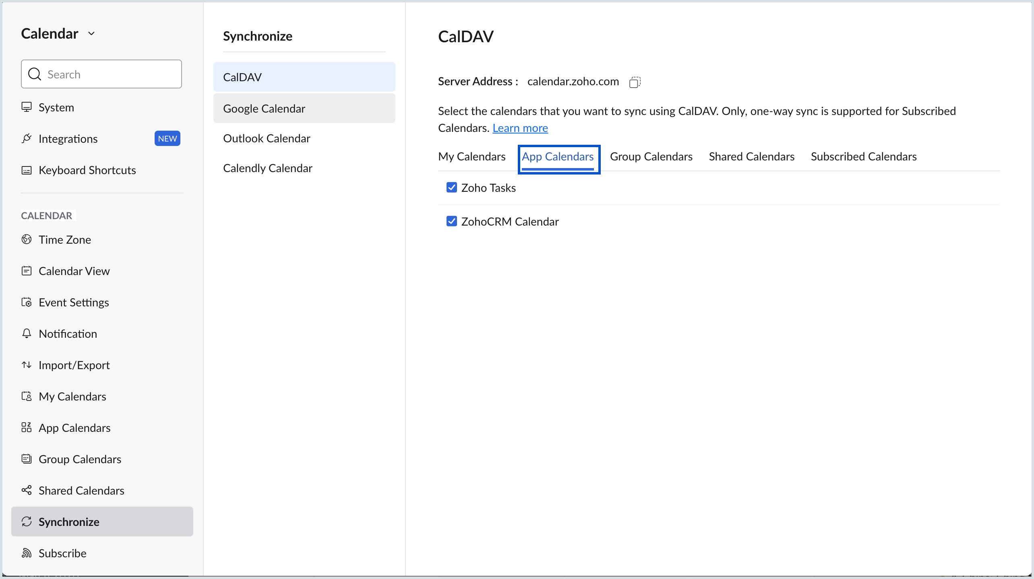
Task: Expand the Calendar dropdown at top left
Action: [92, 33]
